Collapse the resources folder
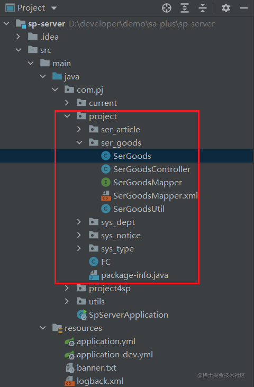Viewport: 254px width, 387px height. click(x=43, y=328)
